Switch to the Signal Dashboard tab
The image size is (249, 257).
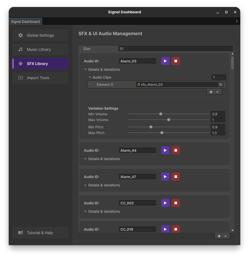25,21
